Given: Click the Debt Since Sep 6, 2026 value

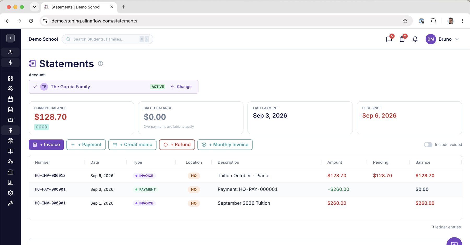Looking at the screenshot, I should click(379, 116).
